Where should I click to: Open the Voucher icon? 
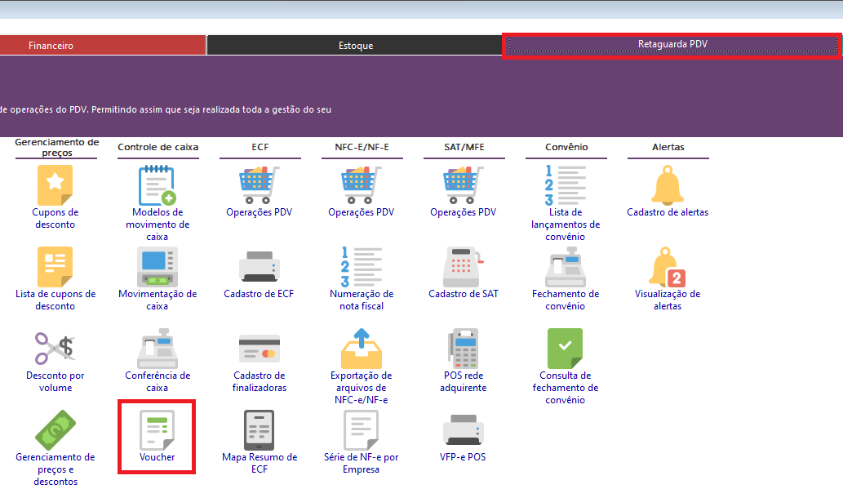tap(157, 431)
